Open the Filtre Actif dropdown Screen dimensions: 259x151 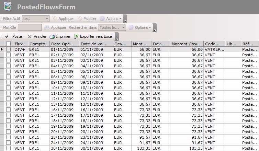point(47,19)
